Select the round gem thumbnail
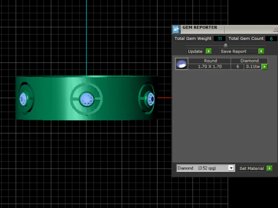The width and height of the screenshot is (278, 208). point(182,64)
